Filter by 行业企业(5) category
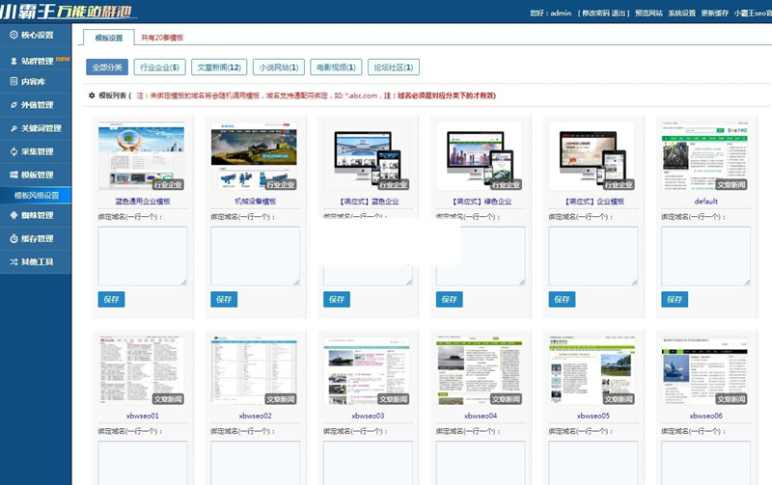The image size is (772, 485). tap(159, 67)
